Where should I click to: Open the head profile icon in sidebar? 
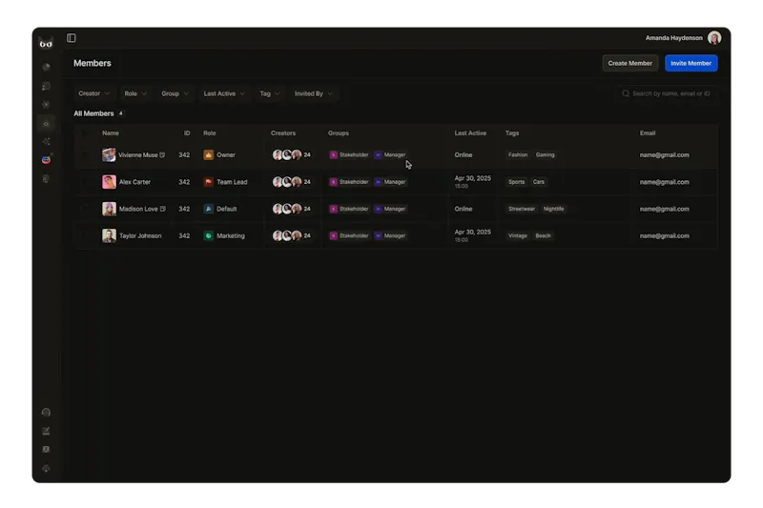(x=46, y=179)
